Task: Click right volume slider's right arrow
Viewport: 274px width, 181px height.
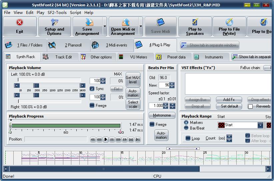Action: (x=82, y=95)
